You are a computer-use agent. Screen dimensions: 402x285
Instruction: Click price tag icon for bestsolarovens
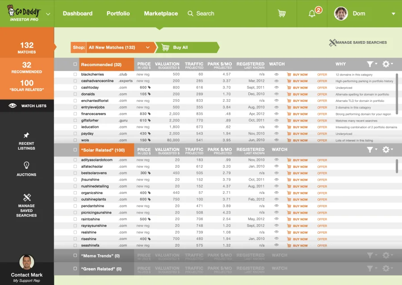tap(149, 173)
